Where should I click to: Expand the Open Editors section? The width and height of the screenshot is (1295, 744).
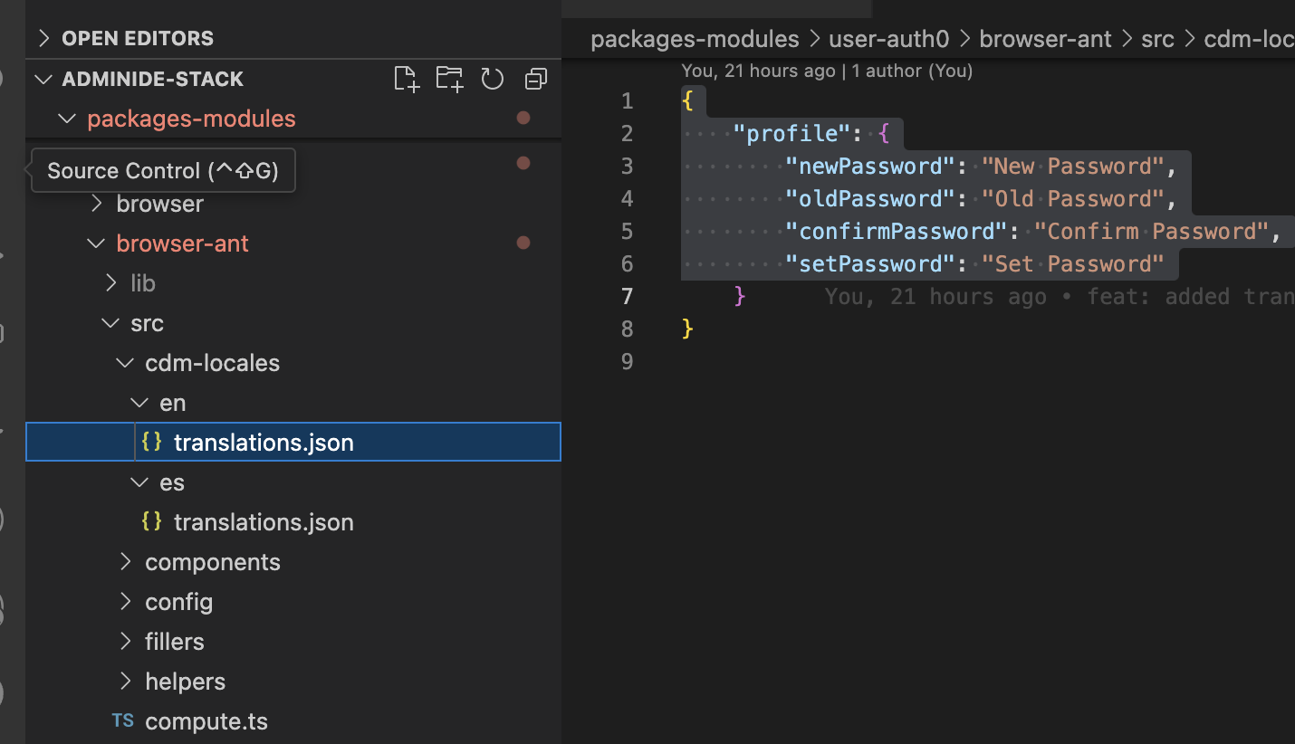tap(43, 38)
